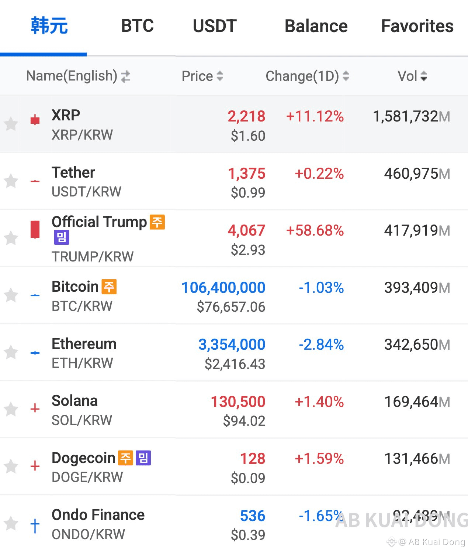Open the Dogecoin DOGE/KRW pair

[234, 467]
